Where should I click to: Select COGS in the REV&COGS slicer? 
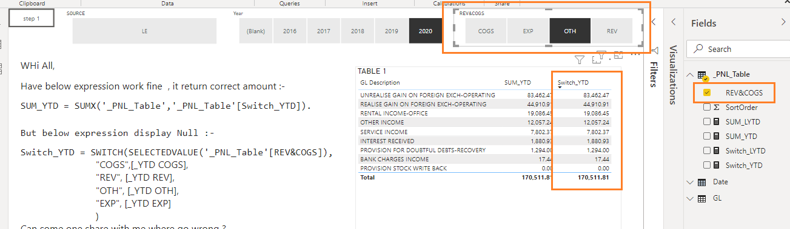click(x=486, y=30)
